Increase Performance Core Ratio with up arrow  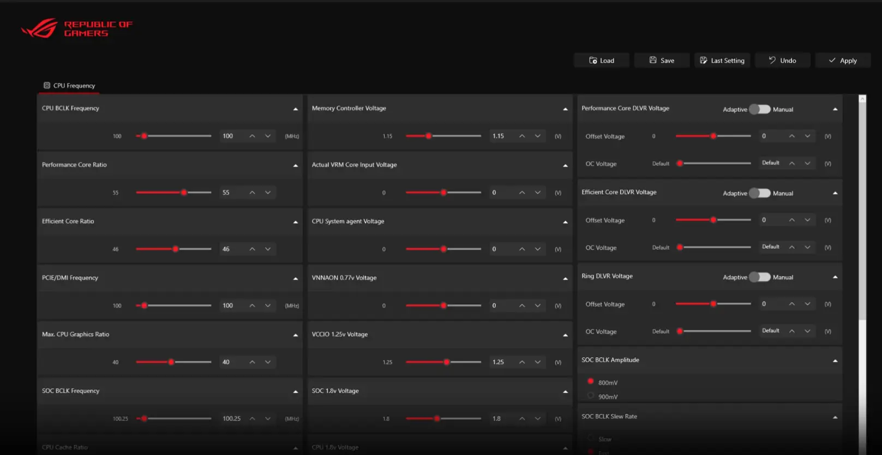(252, 193)
